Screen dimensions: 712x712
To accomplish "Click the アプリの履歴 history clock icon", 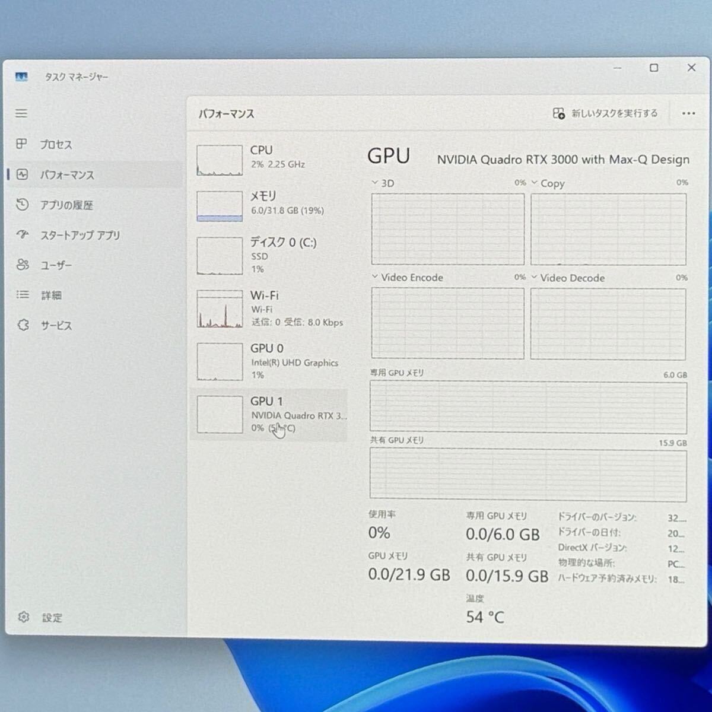I will pyautogui.click(x=23, y=205).
